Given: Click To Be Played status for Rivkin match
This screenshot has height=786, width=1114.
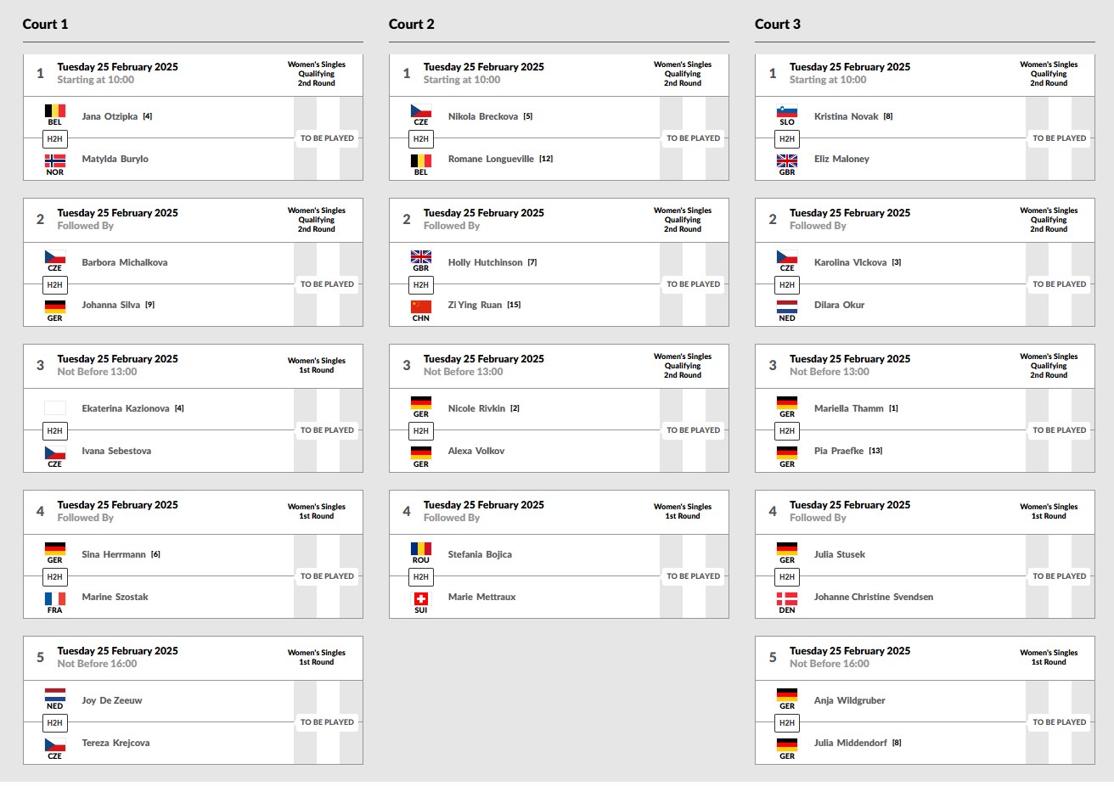Looking at the screenshot, I should [x=693, y=430].
